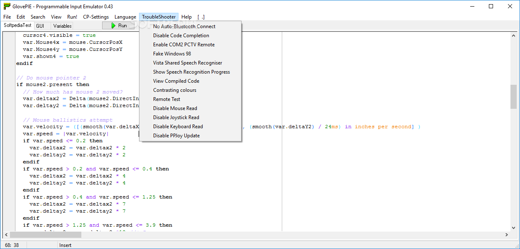Open the Edit menu

click(x=21, y=17)
